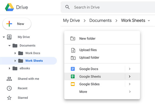155x104 pixels.
Task: Expand the More submenu arrow
Action: click(130, 92)
